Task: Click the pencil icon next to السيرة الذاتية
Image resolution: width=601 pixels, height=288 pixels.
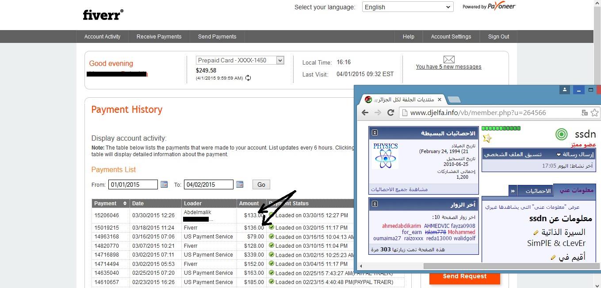Action: [536, 232]
